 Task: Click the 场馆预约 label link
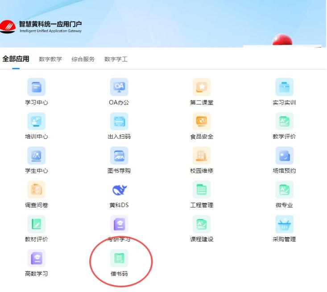(x=284, y=171)
